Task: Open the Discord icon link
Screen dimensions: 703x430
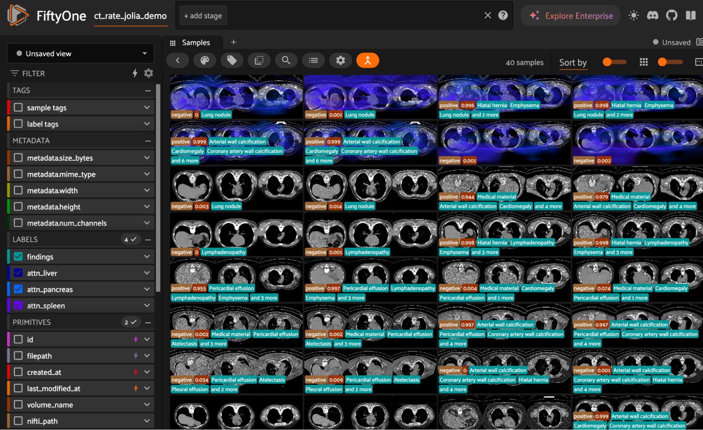Action: (x=653, y=15)
